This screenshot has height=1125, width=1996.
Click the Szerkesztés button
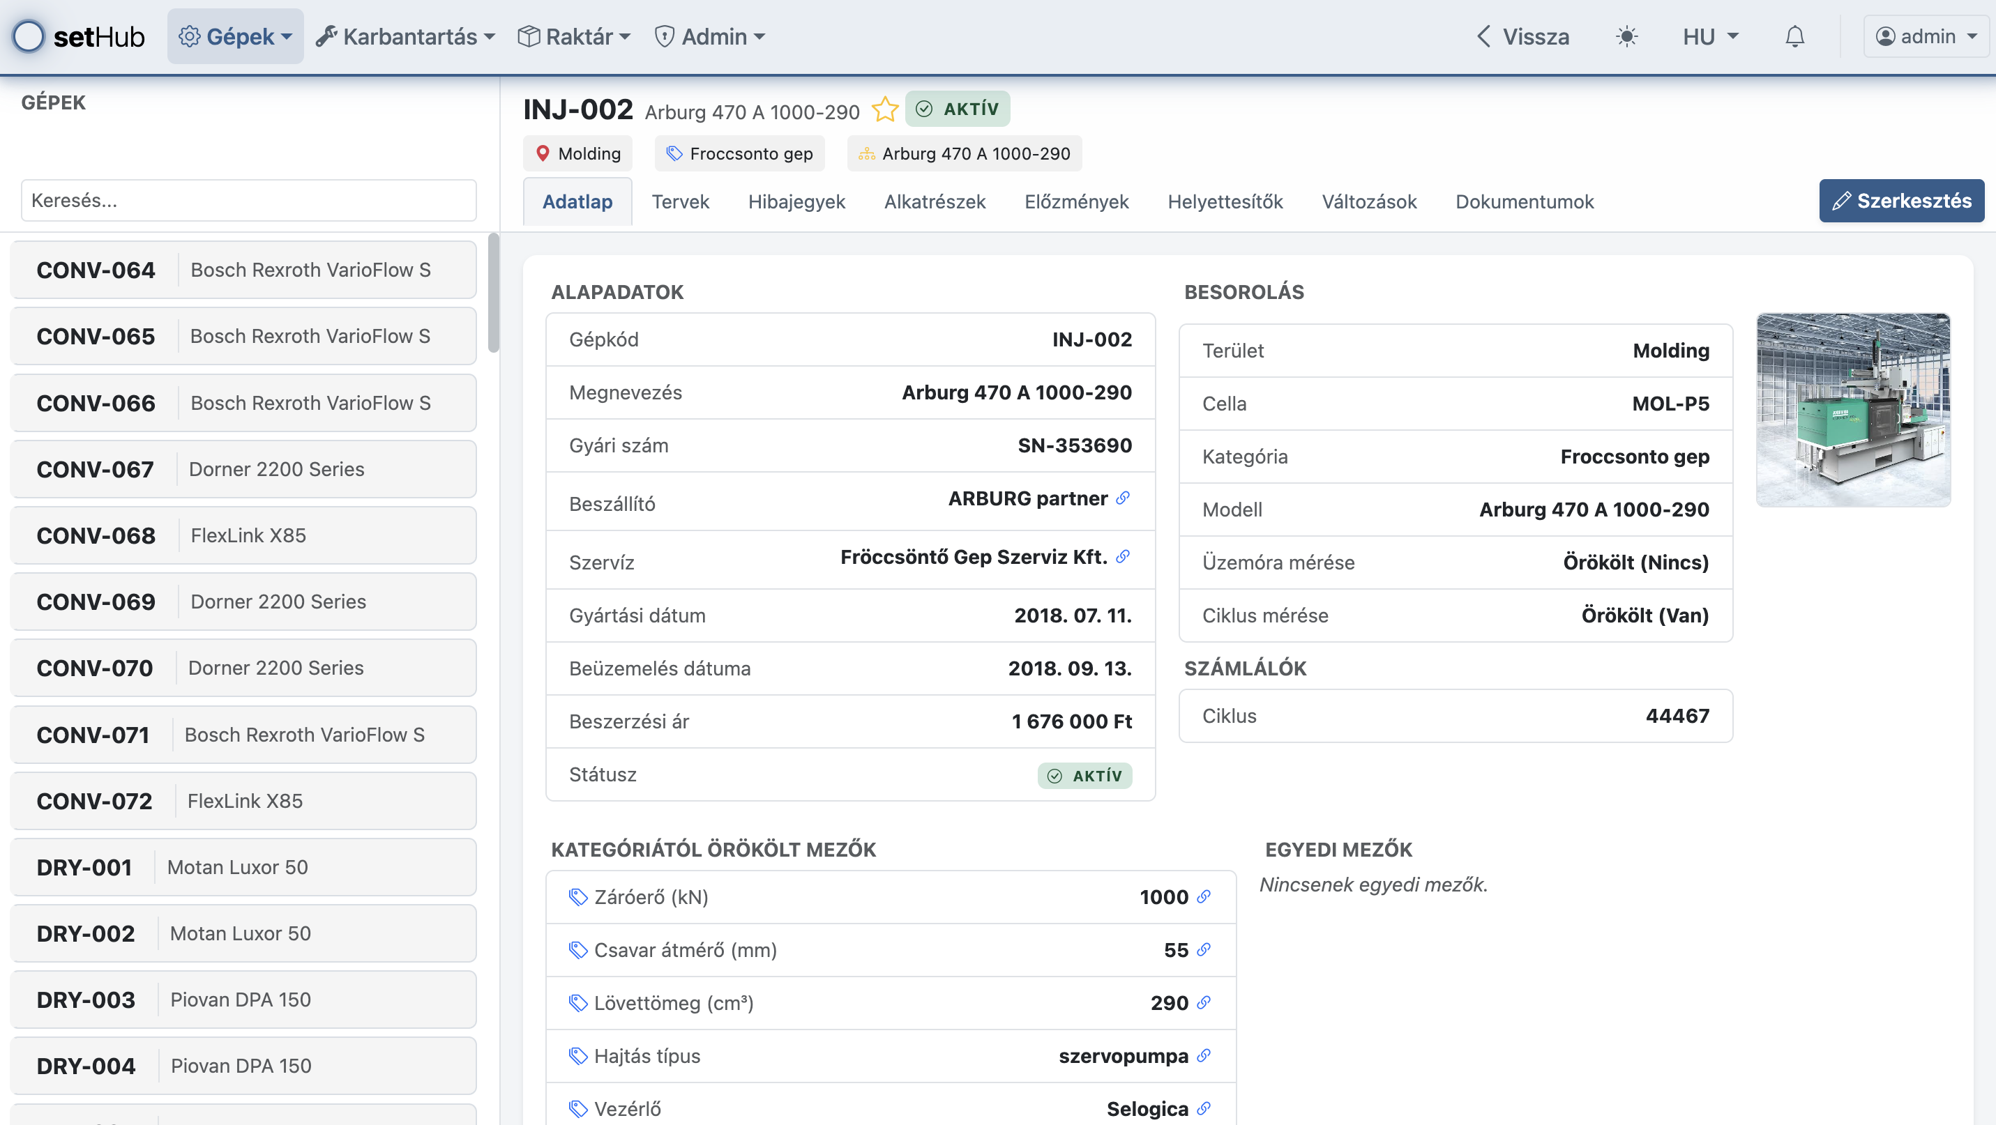coord(1900,201)
